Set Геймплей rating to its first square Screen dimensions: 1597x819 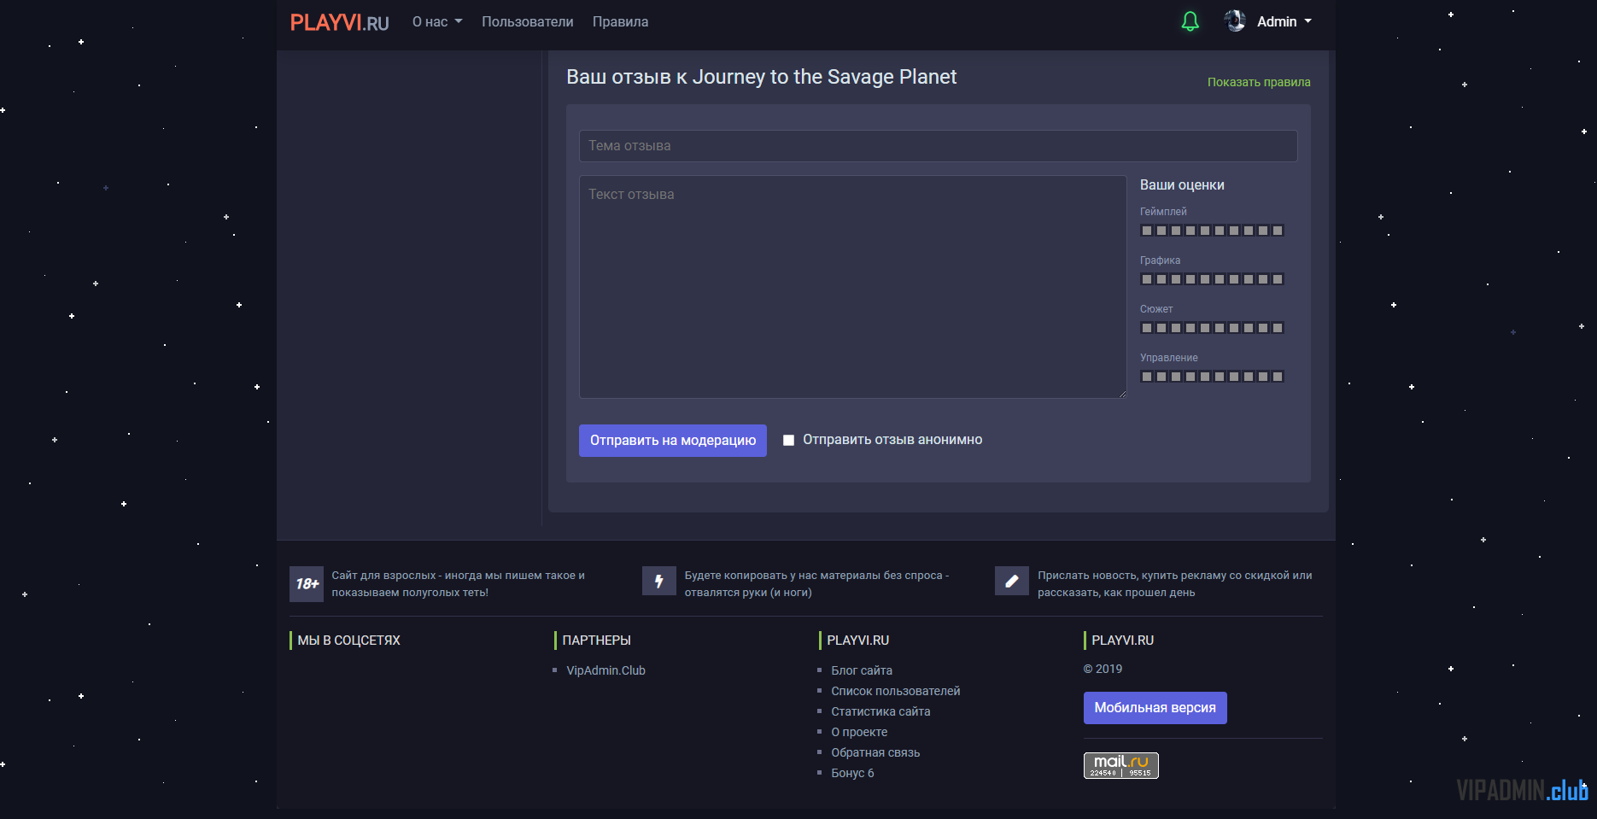[1147, 231]
